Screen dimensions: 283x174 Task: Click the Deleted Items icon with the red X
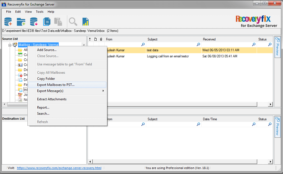pos(20,75)
